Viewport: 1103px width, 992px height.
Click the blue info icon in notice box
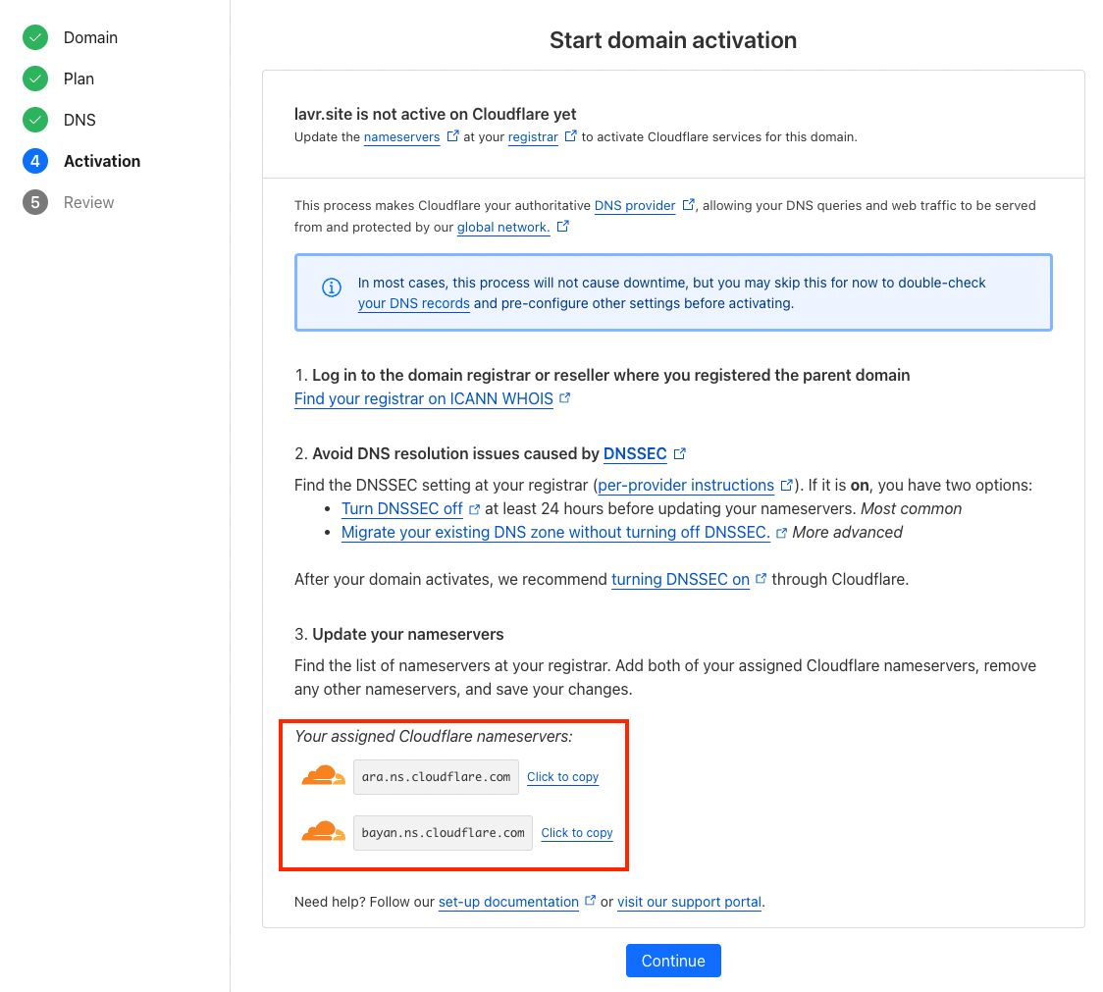pos(332,287)
